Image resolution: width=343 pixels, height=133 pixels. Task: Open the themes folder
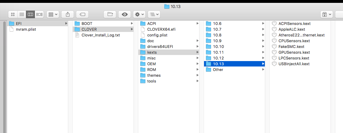169,75
